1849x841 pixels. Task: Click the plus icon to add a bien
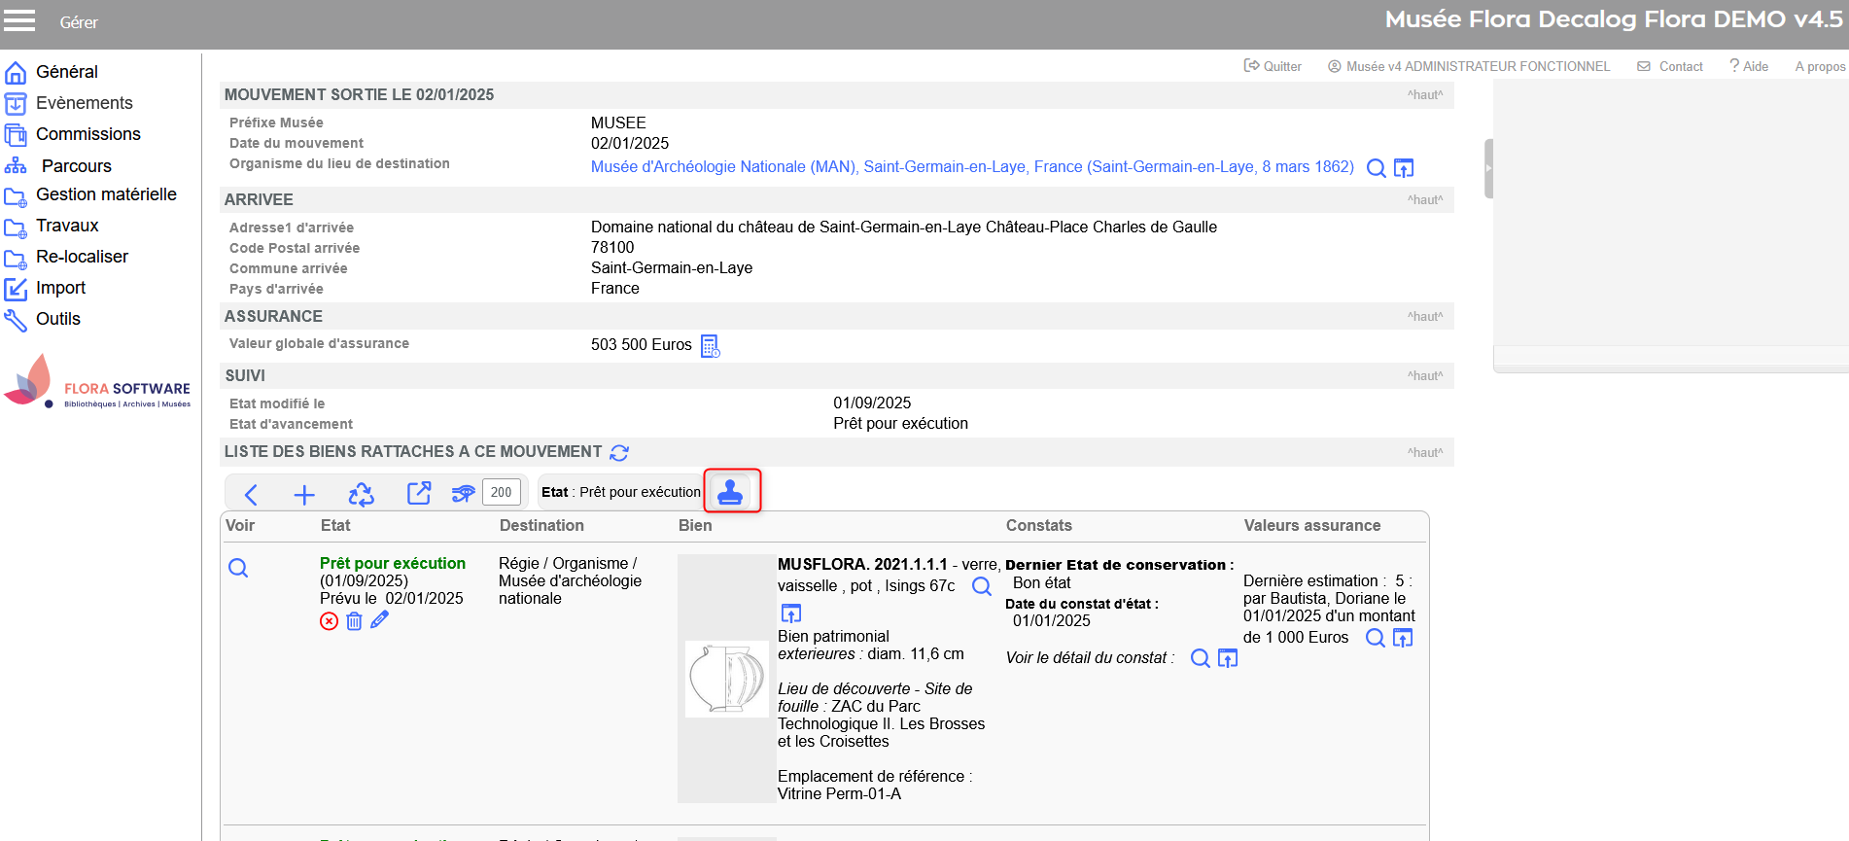[304, 495]
